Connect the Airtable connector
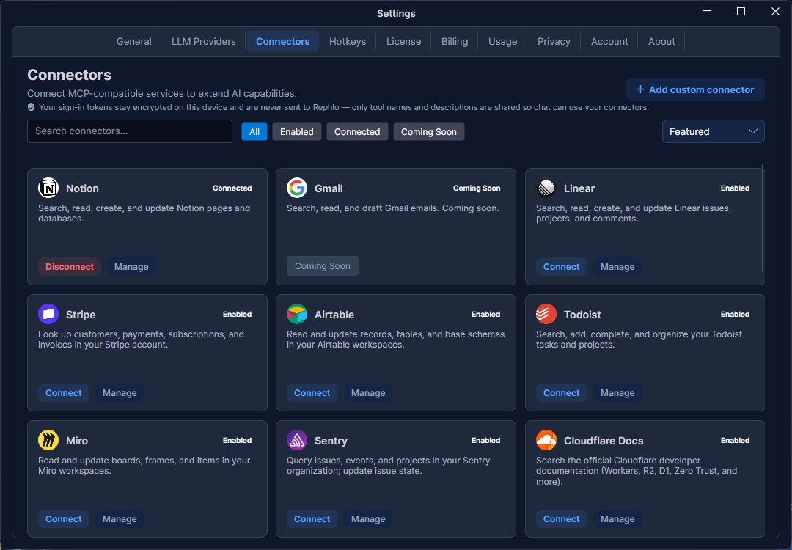The width and height of the screenshot is (792, 550). (x=312, y=393)
